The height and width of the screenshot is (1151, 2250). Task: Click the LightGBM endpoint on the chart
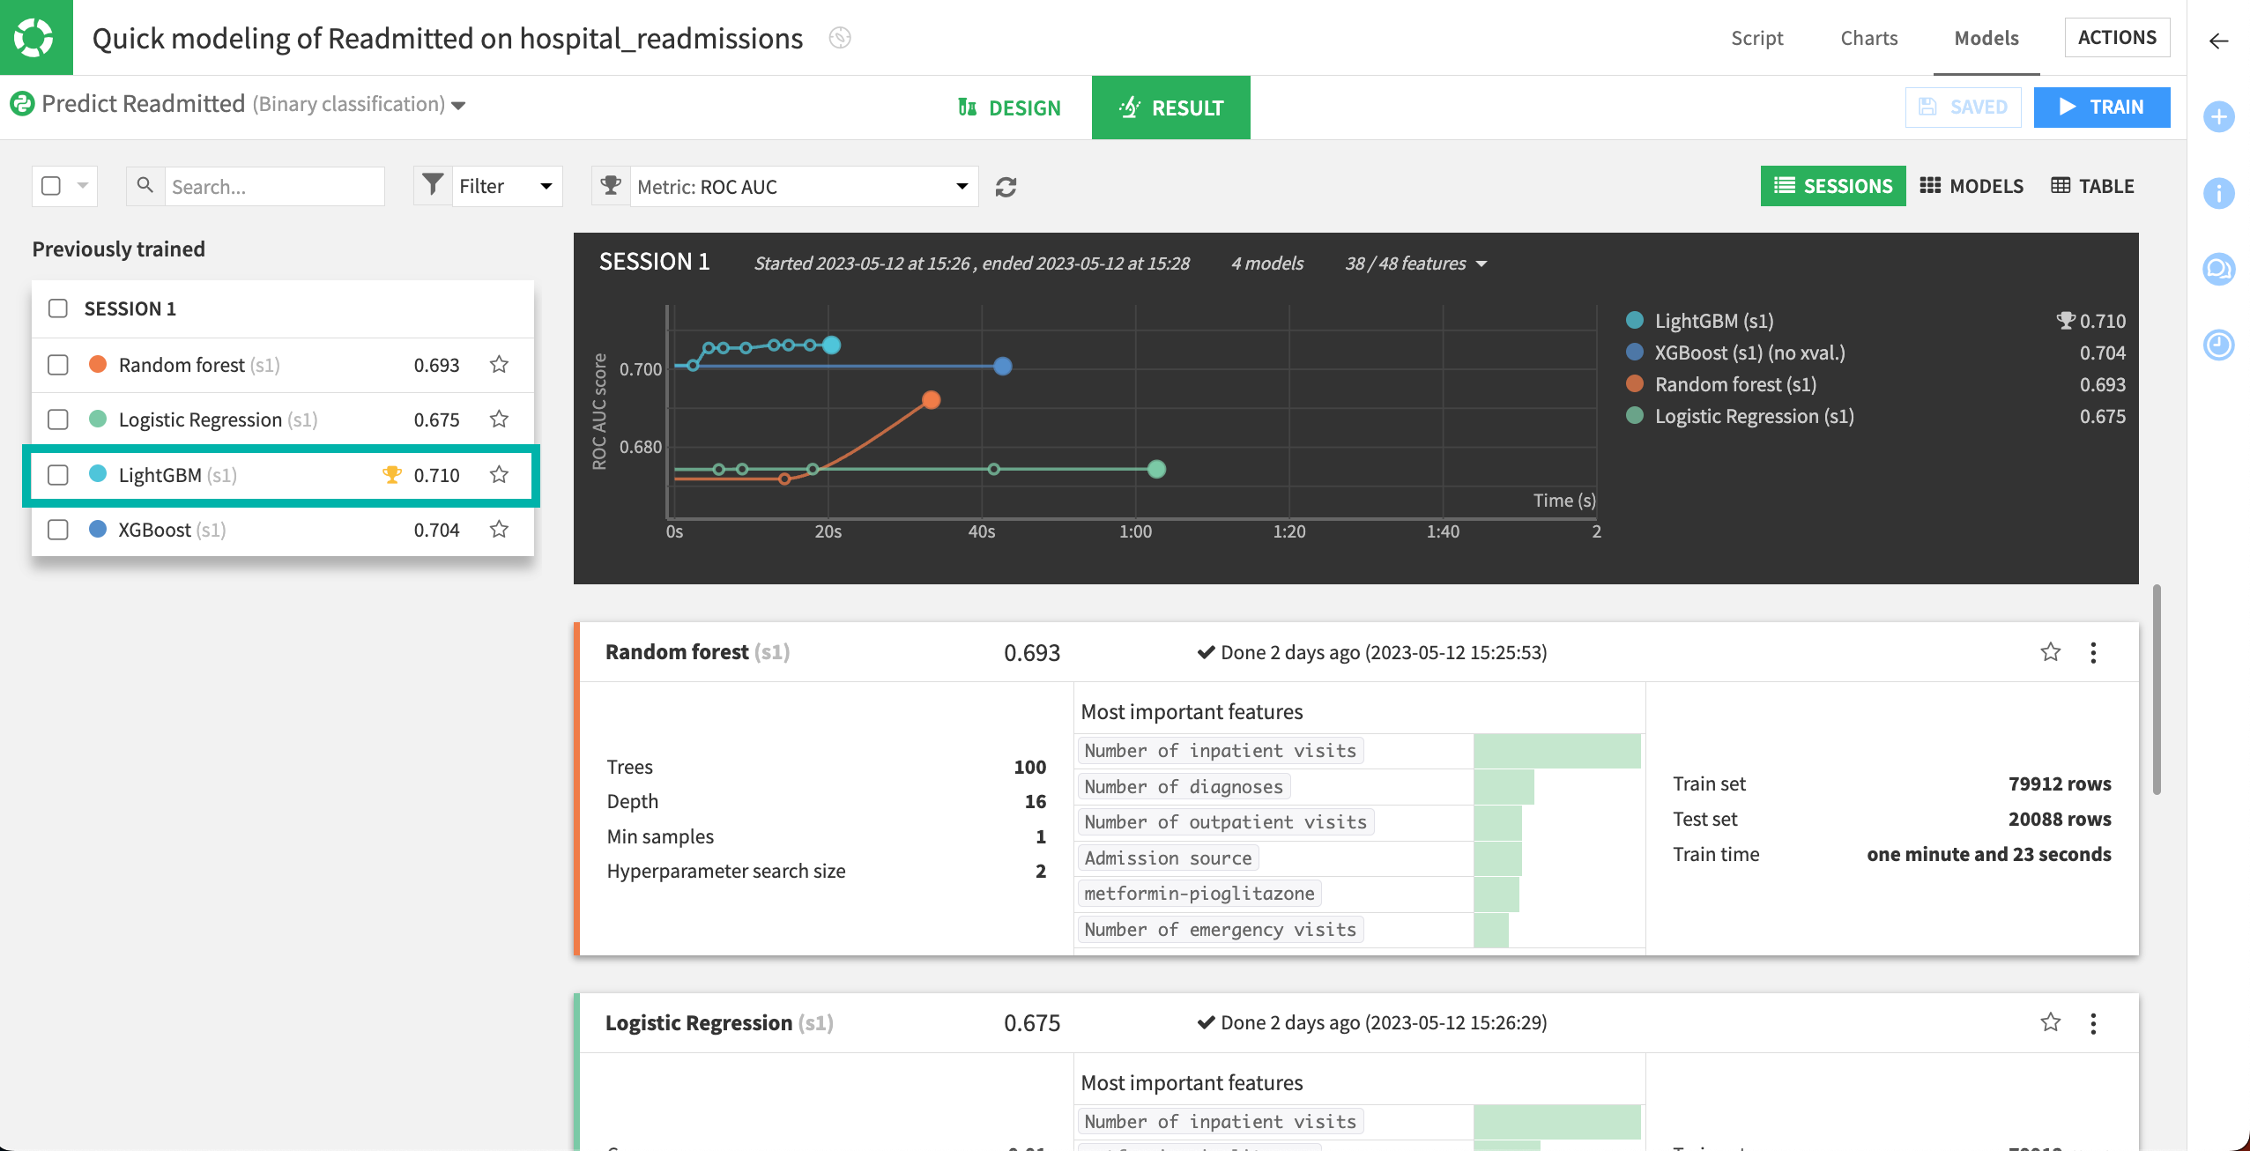click(831, 345)
